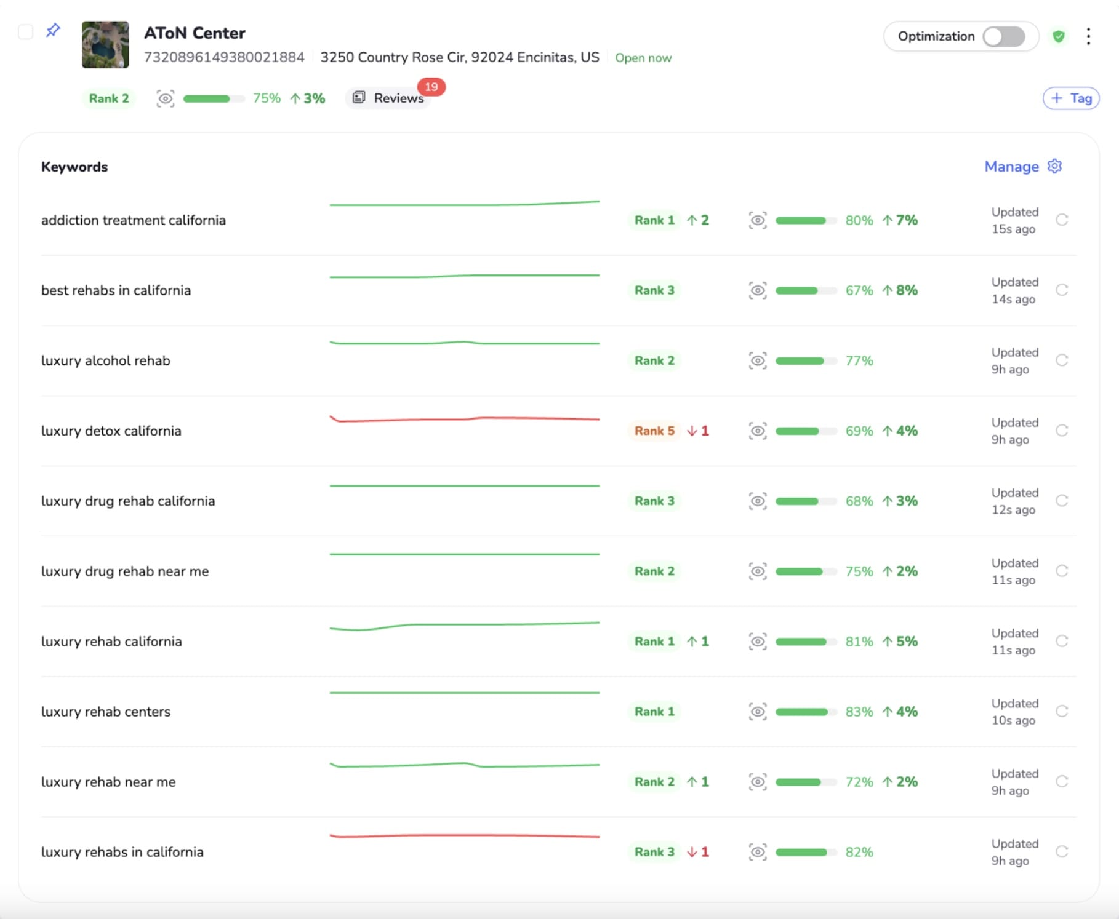
Task: Refresh luxury drug rehab california keyword
Action: (1062, 500)
